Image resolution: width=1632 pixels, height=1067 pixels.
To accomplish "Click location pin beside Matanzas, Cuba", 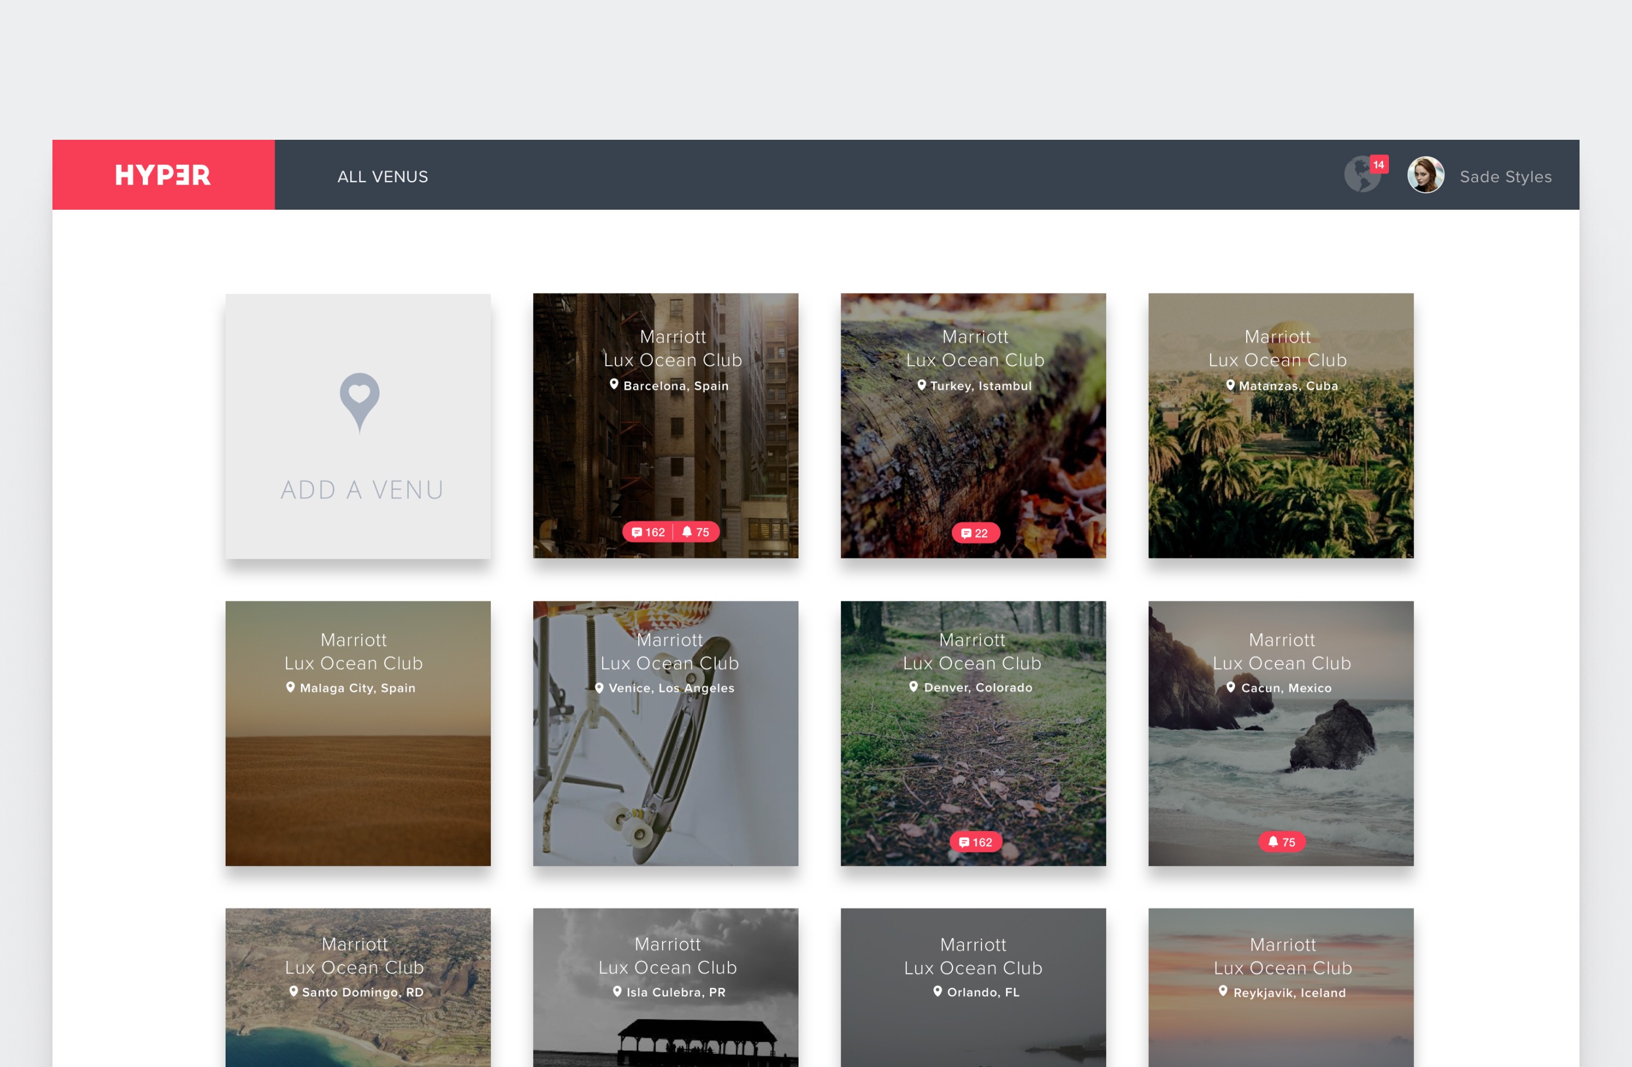I will (x=1230, y=385).
